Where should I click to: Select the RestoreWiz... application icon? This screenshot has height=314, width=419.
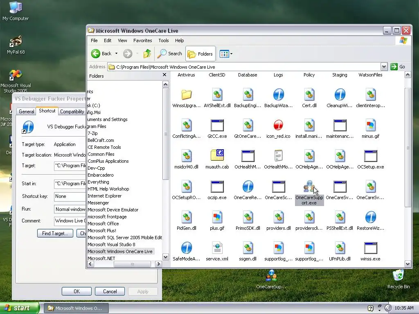371,218
